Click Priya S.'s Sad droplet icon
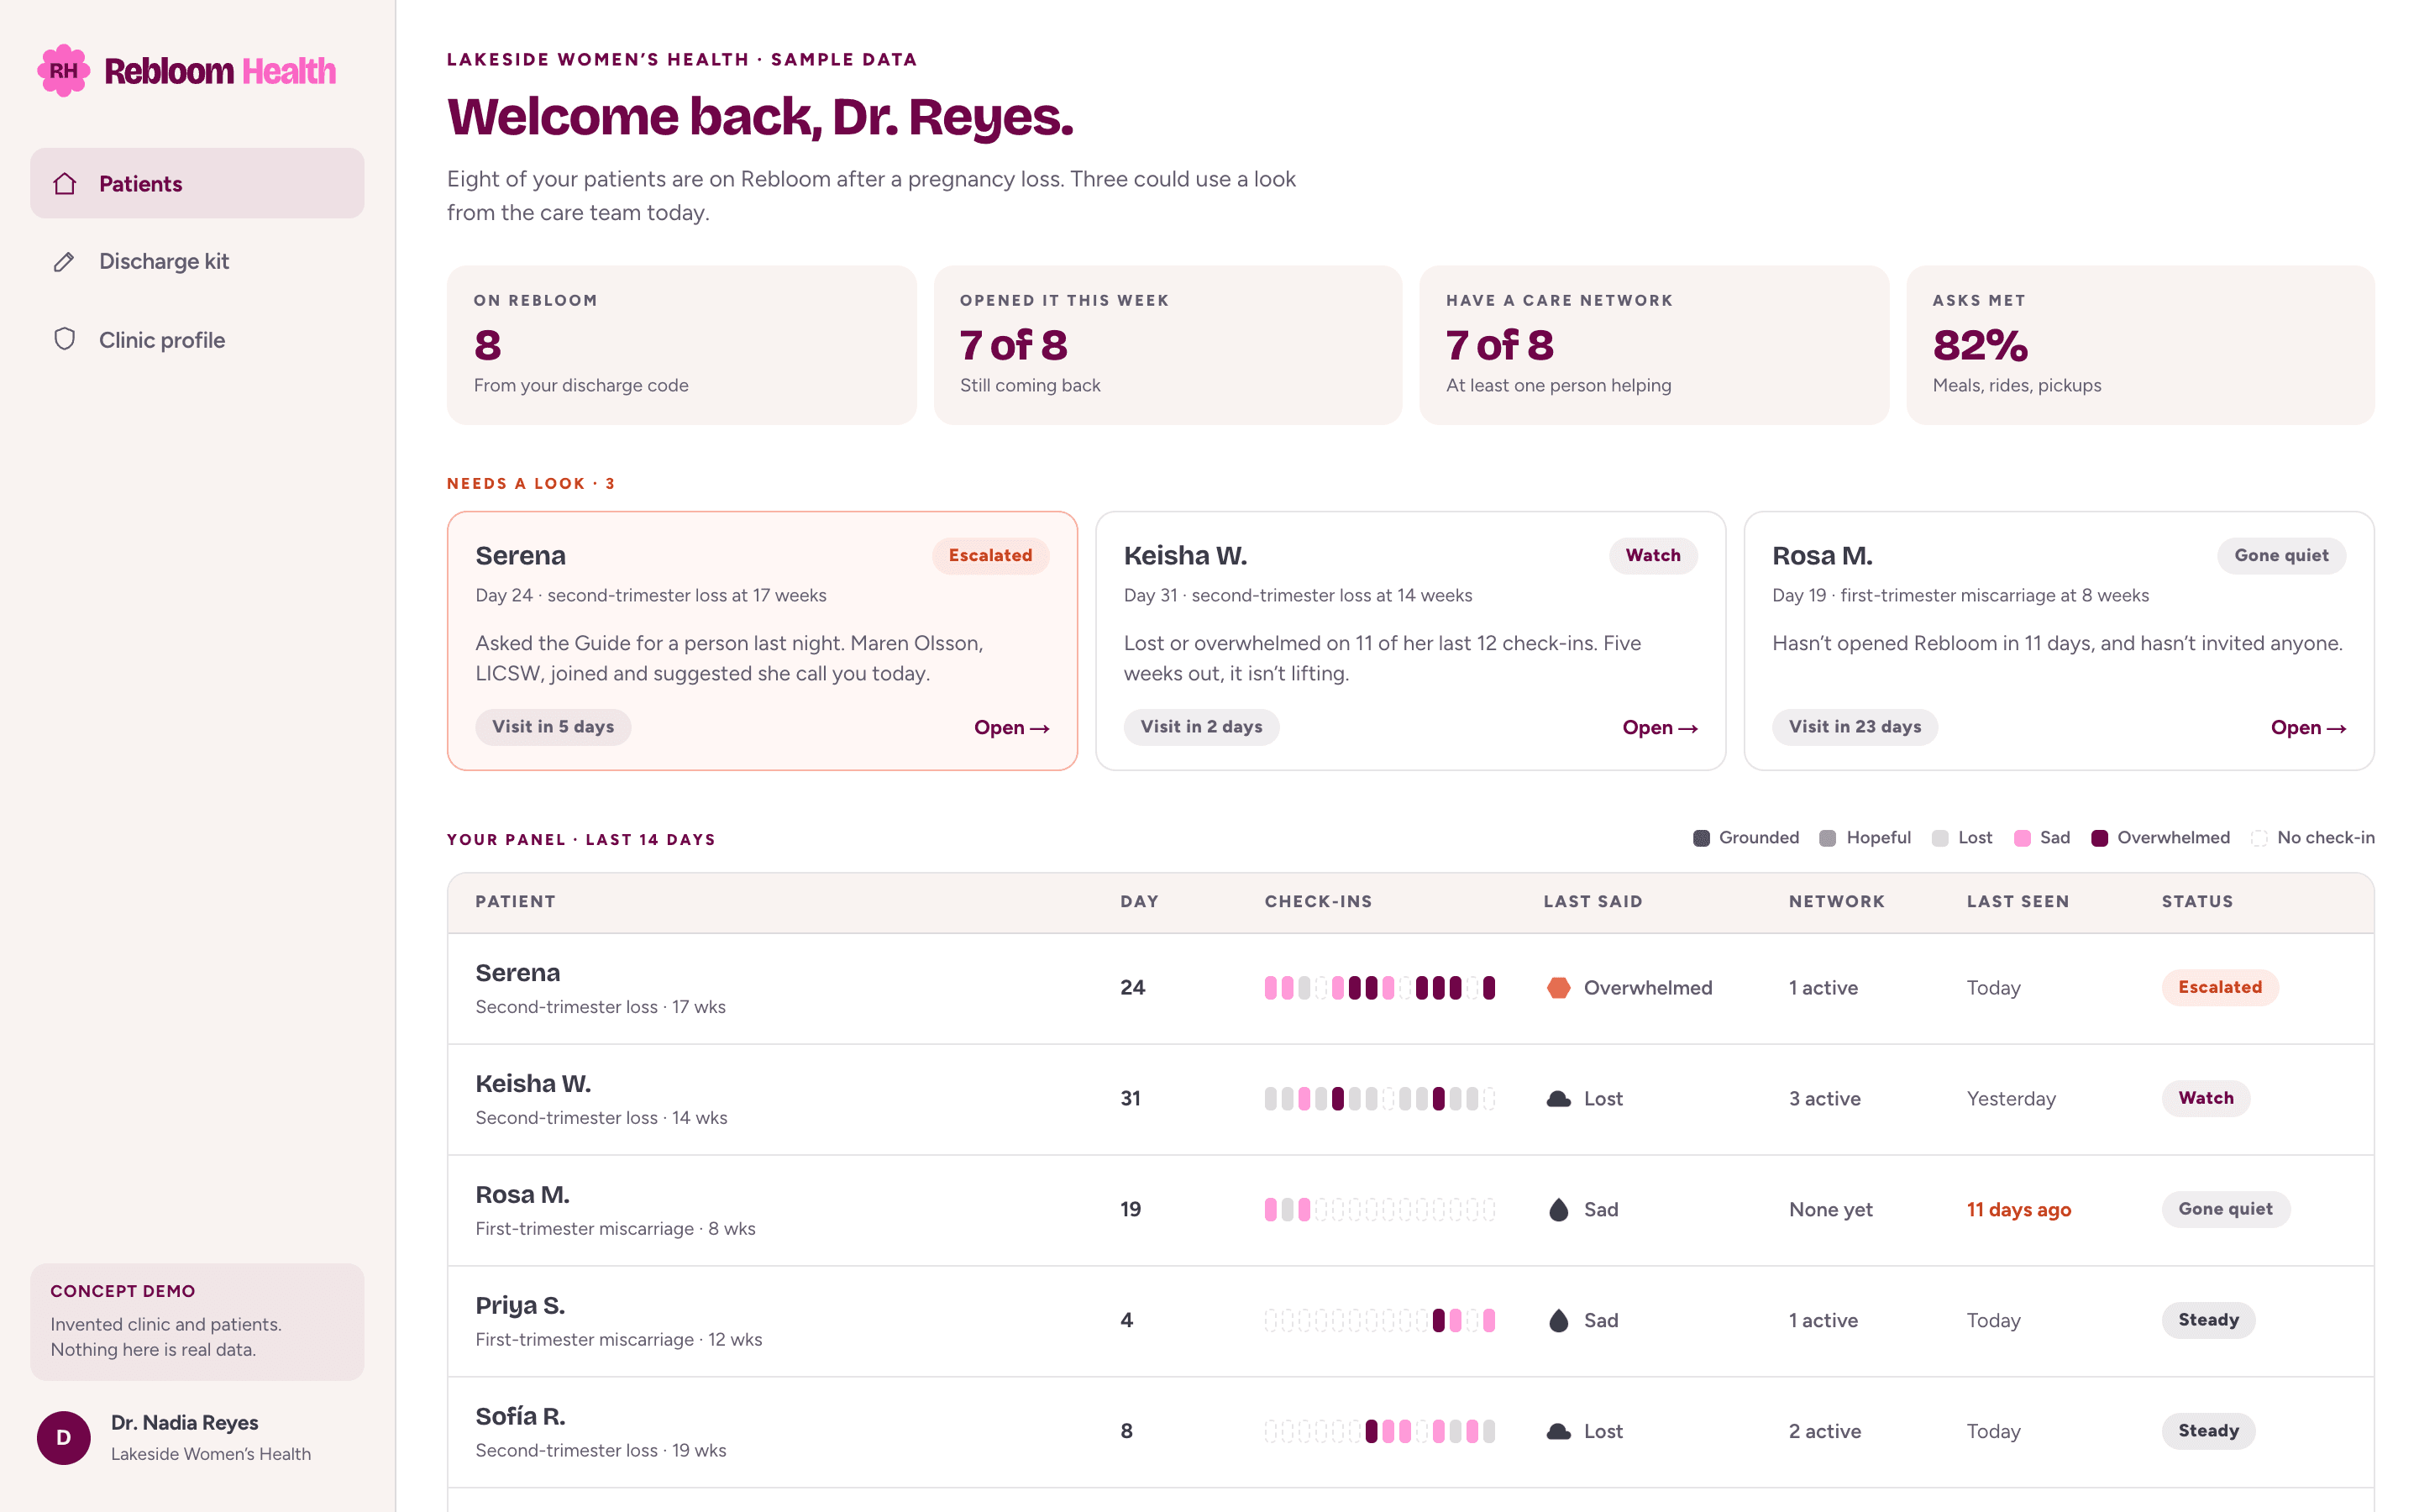The height and width of the screenshot is (1512, 2419). tap(1558, 1321)
